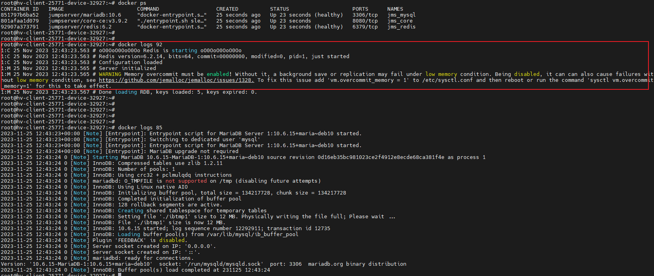Click image name 'jumpserver/mariadb:10.6'
The image size is (654, 276).
pyautogui.click(x=85, y=15)
